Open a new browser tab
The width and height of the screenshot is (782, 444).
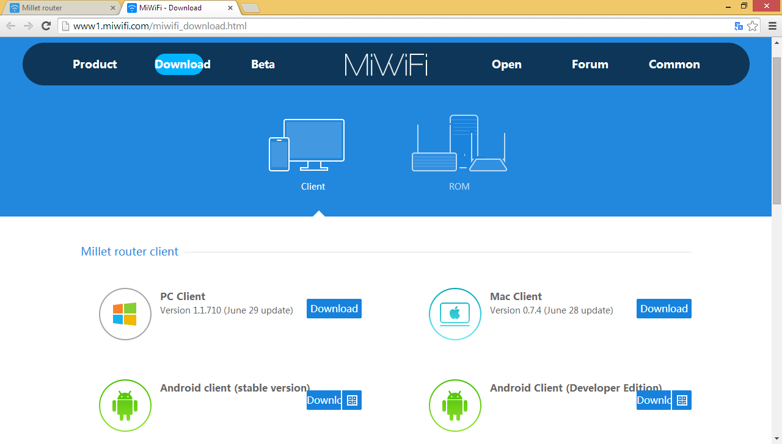250,8
